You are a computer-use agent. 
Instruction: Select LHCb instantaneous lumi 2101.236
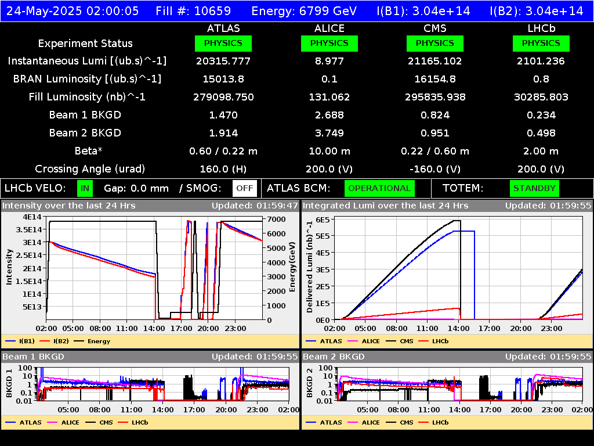[541, 61]
